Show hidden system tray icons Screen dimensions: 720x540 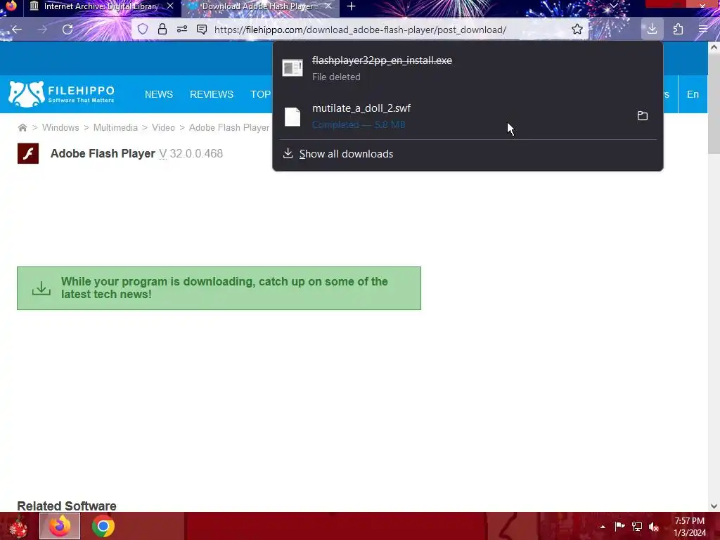(x=603, y=527)
